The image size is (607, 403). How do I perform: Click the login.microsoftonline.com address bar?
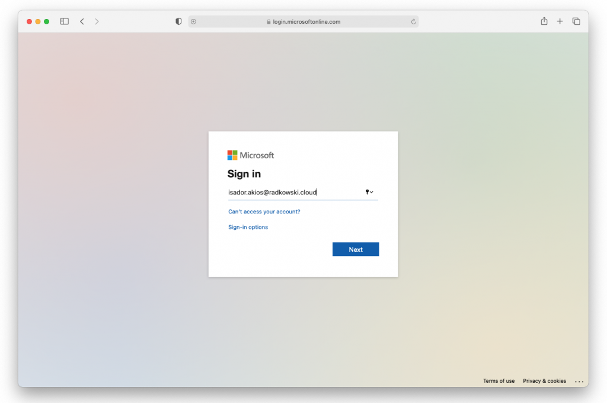(303, 22)
